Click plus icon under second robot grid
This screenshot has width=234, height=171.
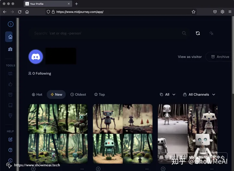pyautogui.click(x=98, y=169)
